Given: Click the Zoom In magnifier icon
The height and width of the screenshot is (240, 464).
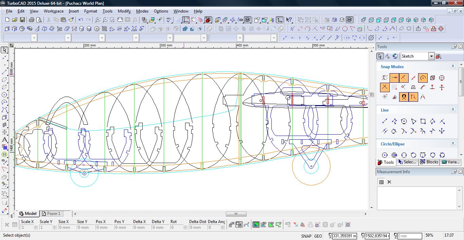Looking at the screenshot, I should [97, 20].
